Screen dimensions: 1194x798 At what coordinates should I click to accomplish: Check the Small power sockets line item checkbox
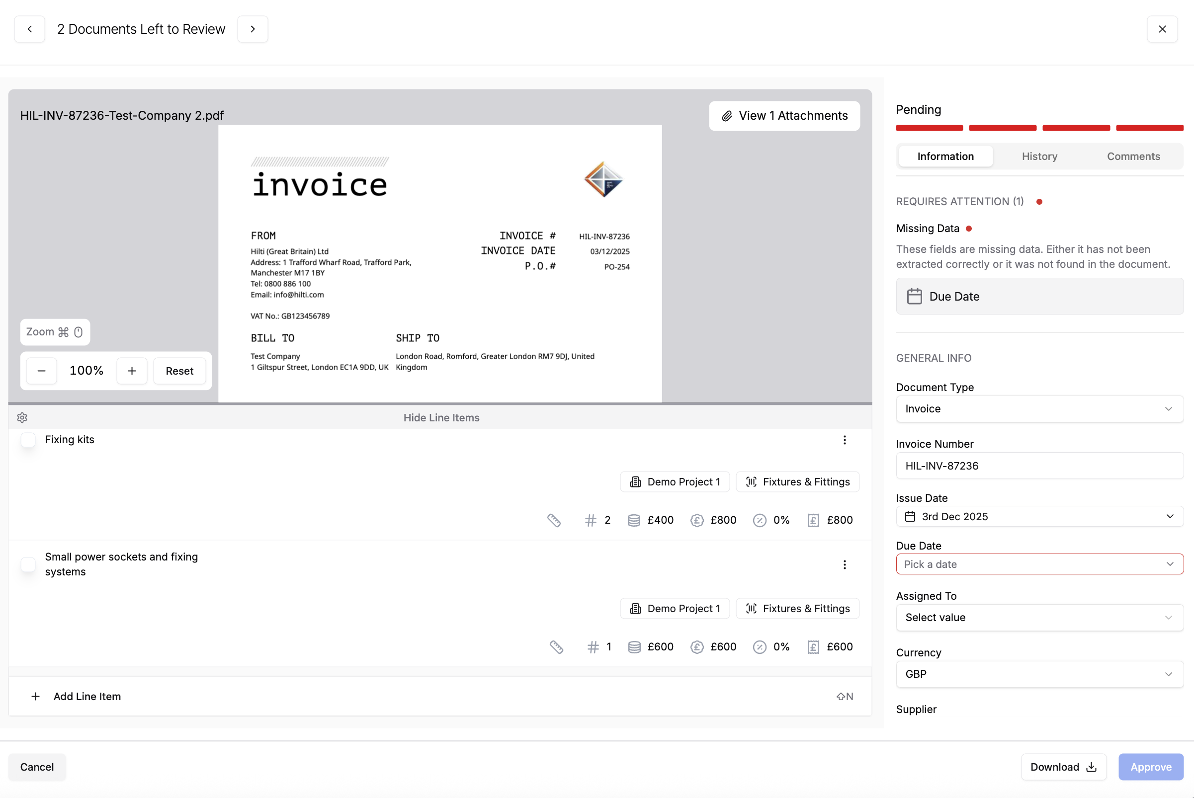pos(28,564)
